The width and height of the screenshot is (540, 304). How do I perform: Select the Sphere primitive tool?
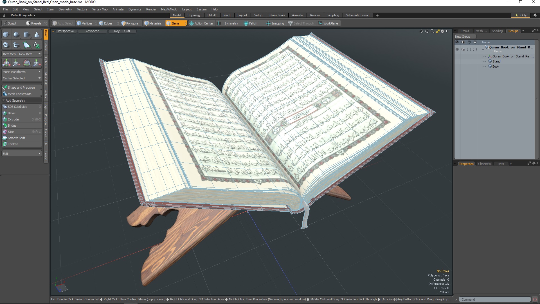click(x=16, y=35)
